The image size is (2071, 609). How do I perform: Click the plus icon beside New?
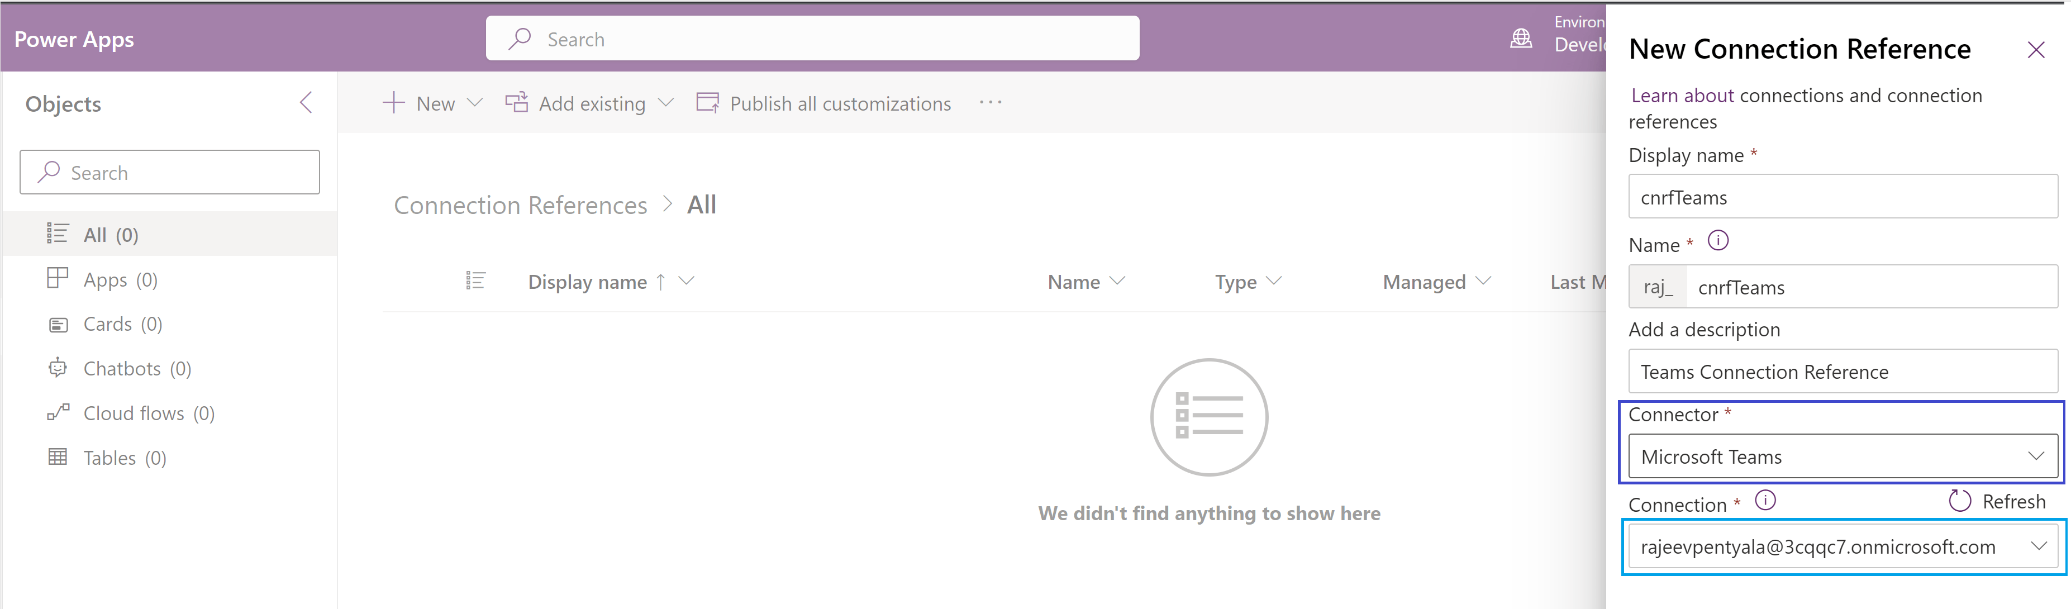393,103
